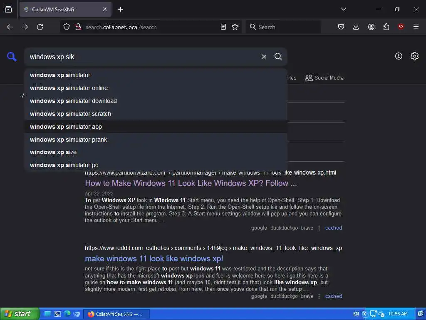Select CollabVM SearXNG taskbar button
The width and height of the screenshot is (426, 320).
click(116, 314)
